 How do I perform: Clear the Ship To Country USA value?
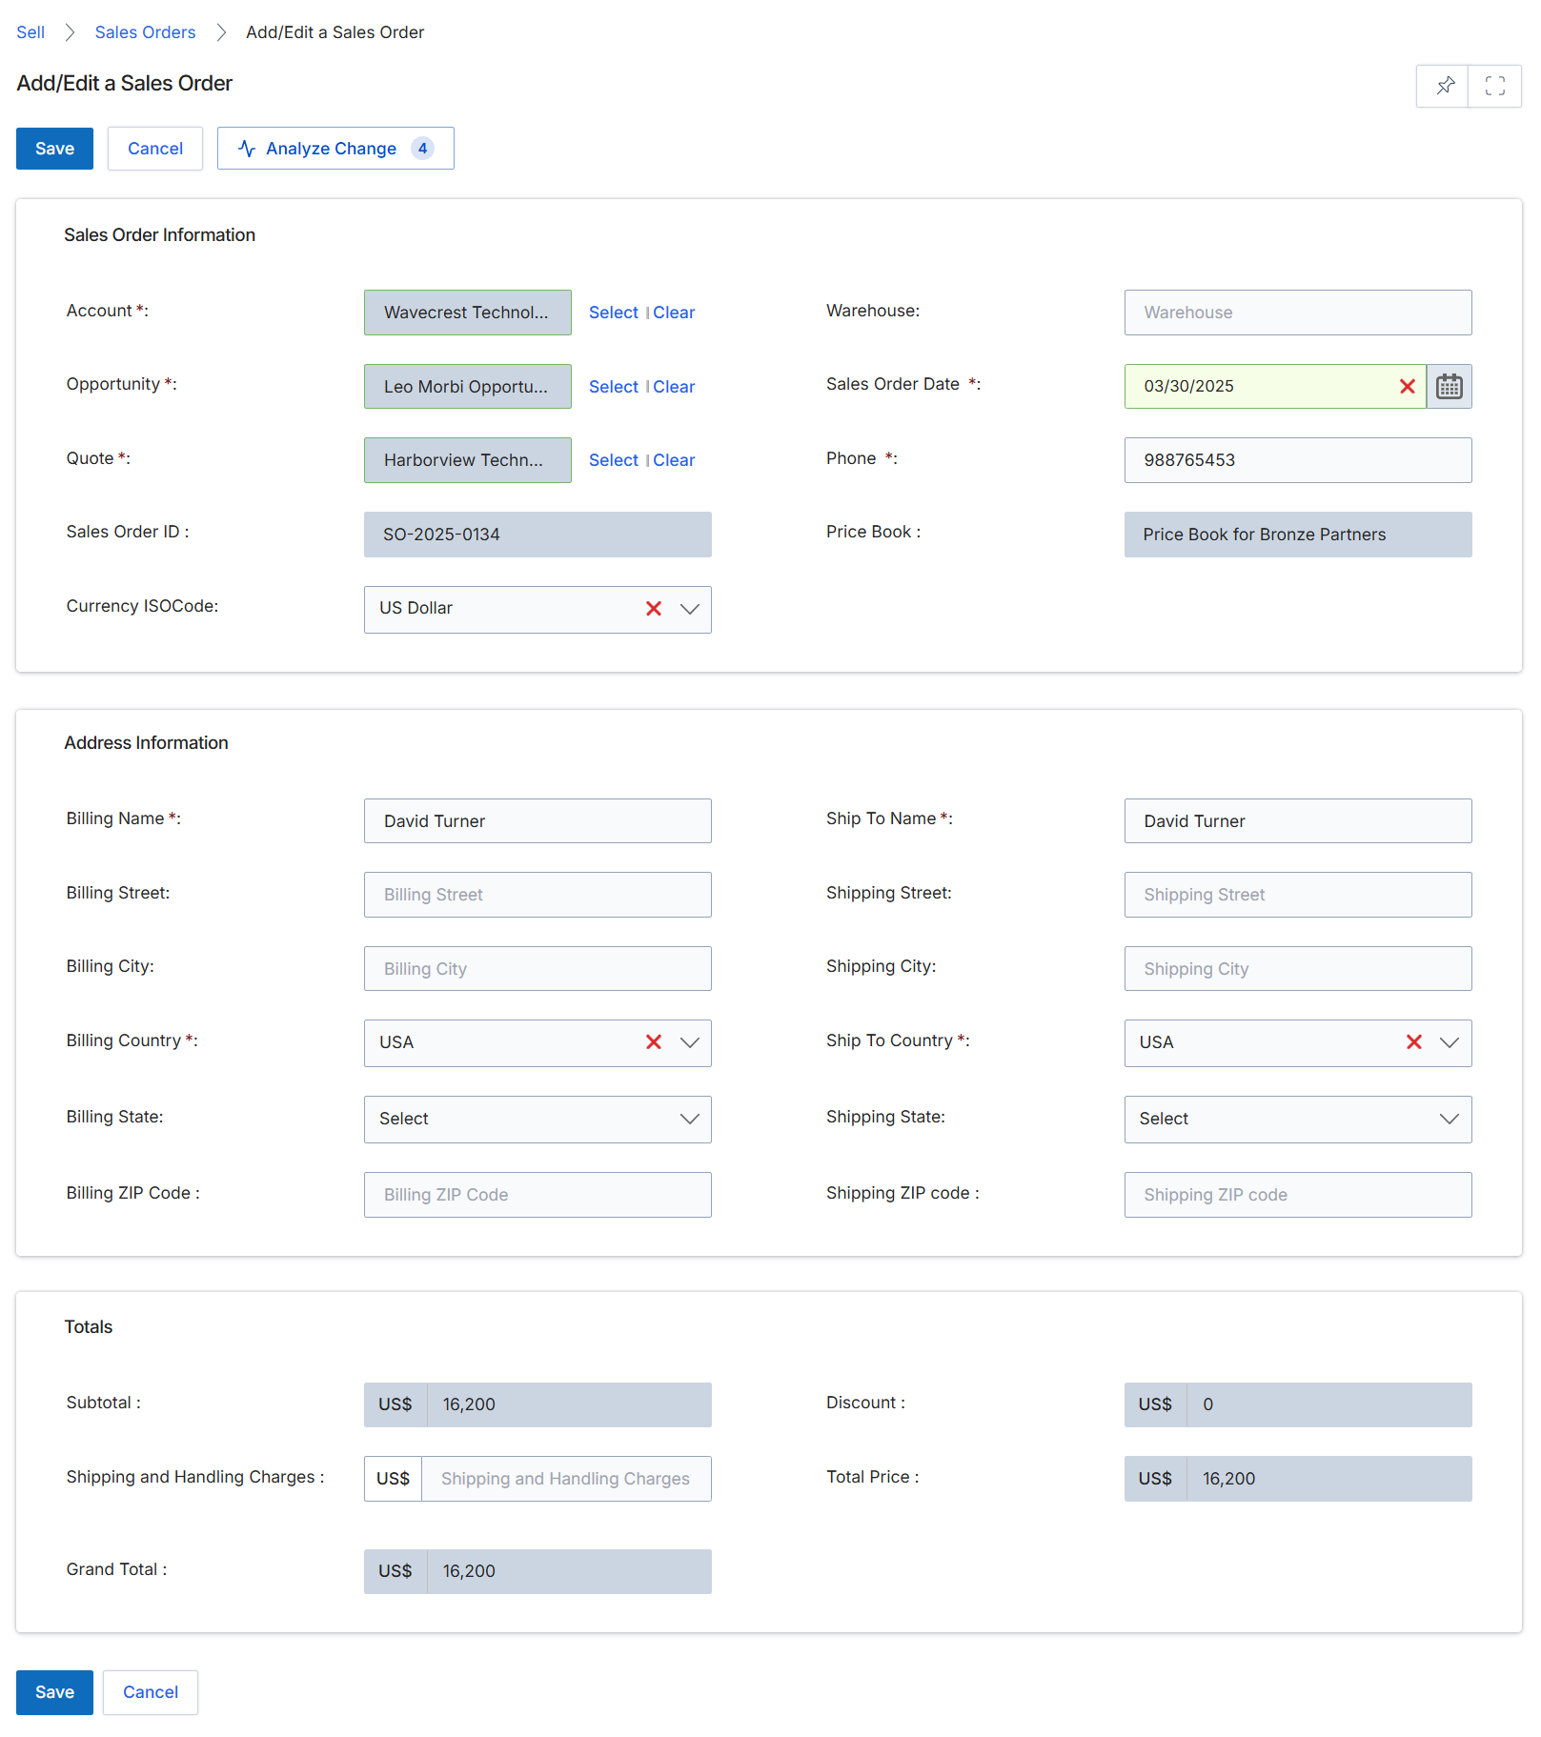click(x=1414, y=1042)
